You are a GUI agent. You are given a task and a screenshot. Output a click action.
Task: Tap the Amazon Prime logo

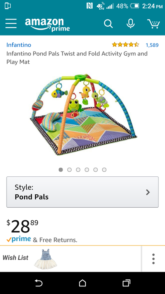47,24
